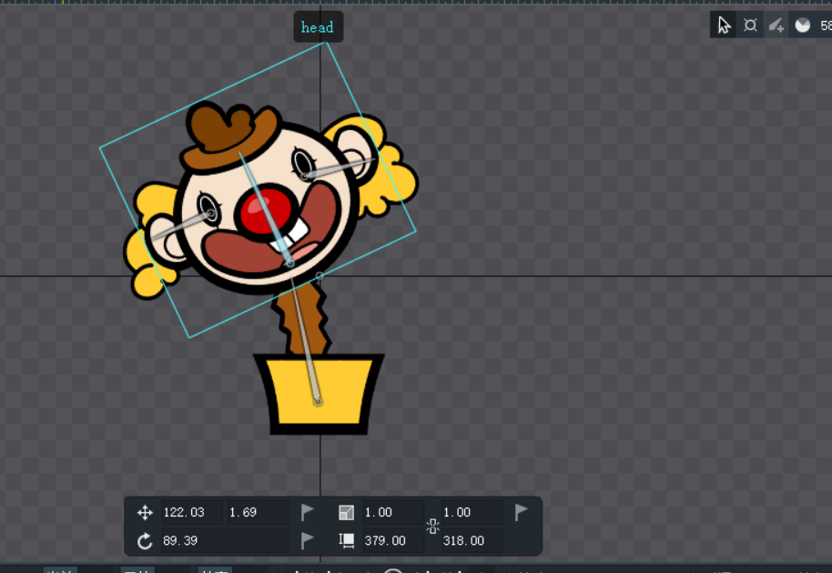Set keyframe flag for position

(x=308, y=512)
